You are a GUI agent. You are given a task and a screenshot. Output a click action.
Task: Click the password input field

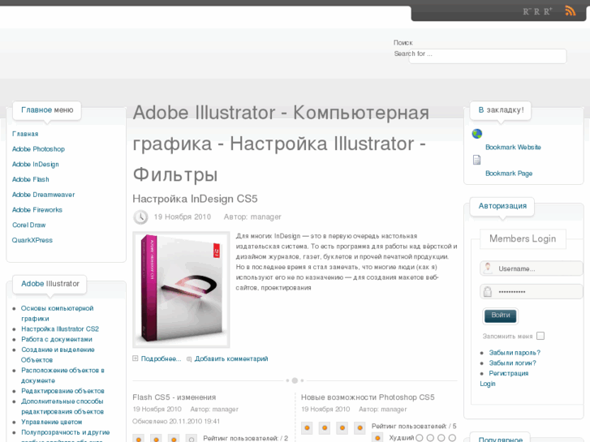click(x=532, y=291)
